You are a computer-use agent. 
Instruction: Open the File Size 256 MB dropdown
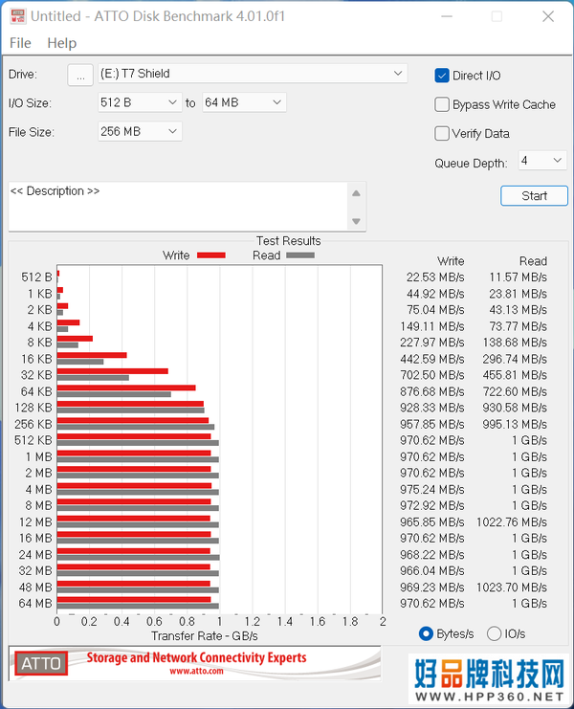(140, 132)
